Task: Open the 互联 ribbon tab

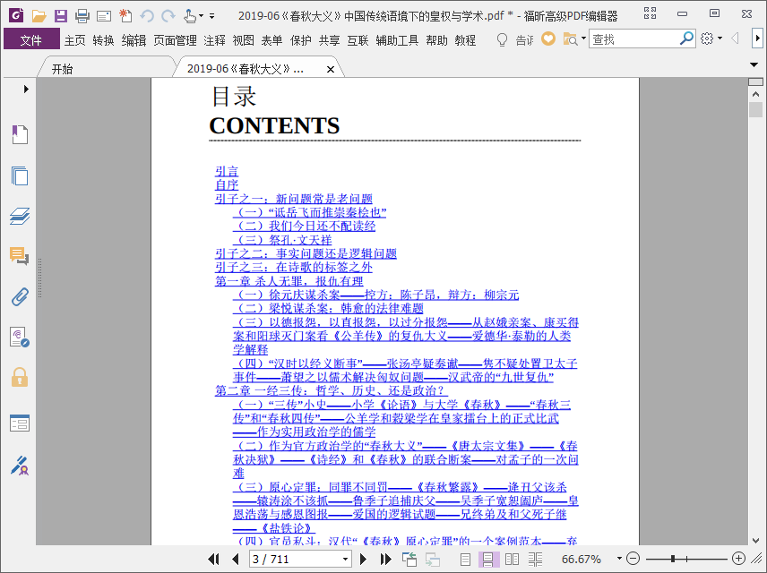Action: [x=358, y=40]
